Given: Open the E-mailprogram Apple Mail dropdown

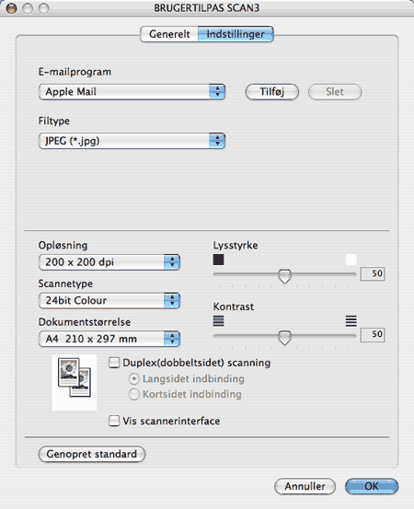Looking at the screenshot, I should [132, 92].
